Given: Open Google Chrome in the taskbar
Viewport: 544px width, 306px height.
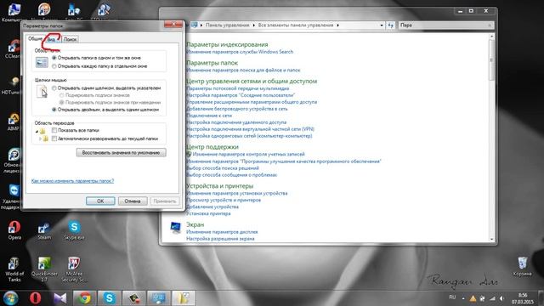Looking at the screenshot, I should tap(84, 298).
